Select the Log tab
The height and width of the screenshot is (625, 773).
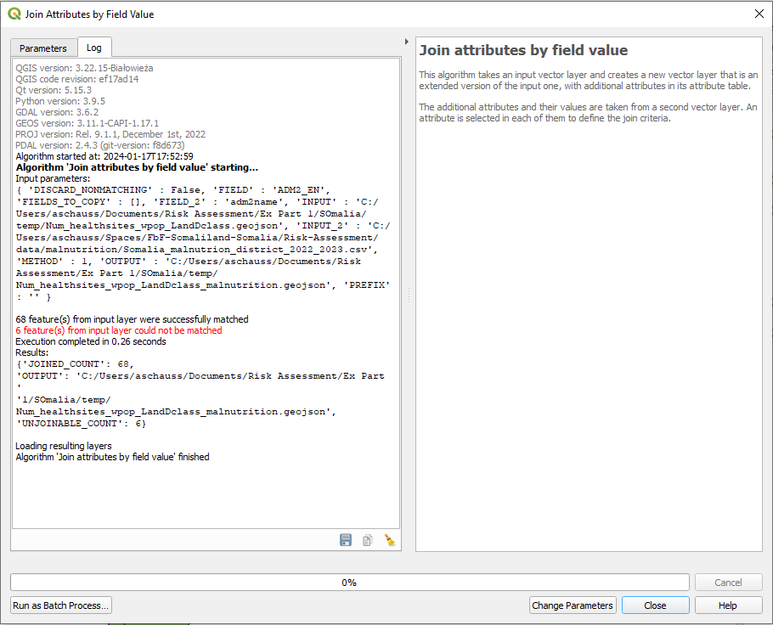(x=93, y=48)
